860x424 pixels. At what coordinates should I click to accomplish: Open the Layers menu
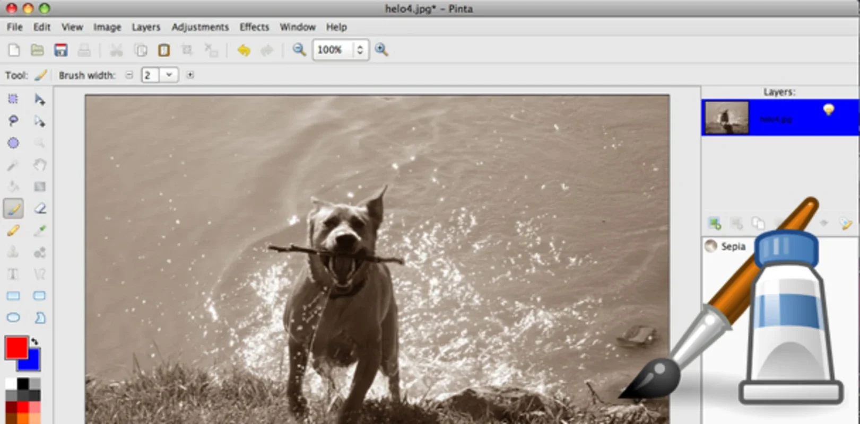click(x=146, y=27)
